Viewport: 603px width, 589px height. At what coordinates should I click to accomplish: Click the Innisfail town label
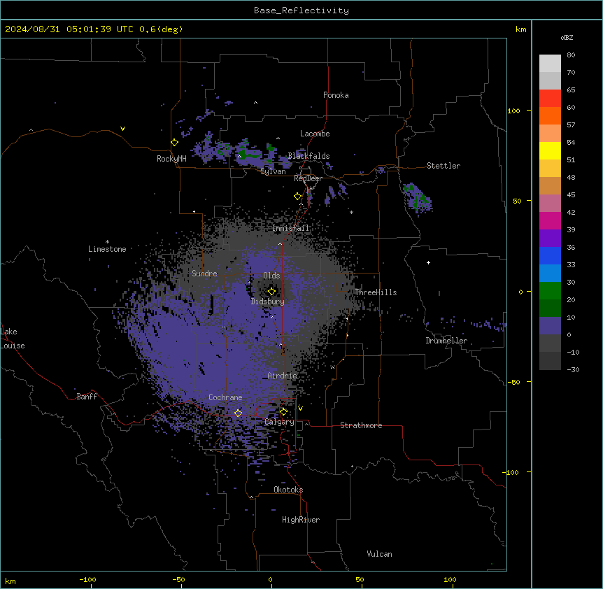click(x=291, y=228)
